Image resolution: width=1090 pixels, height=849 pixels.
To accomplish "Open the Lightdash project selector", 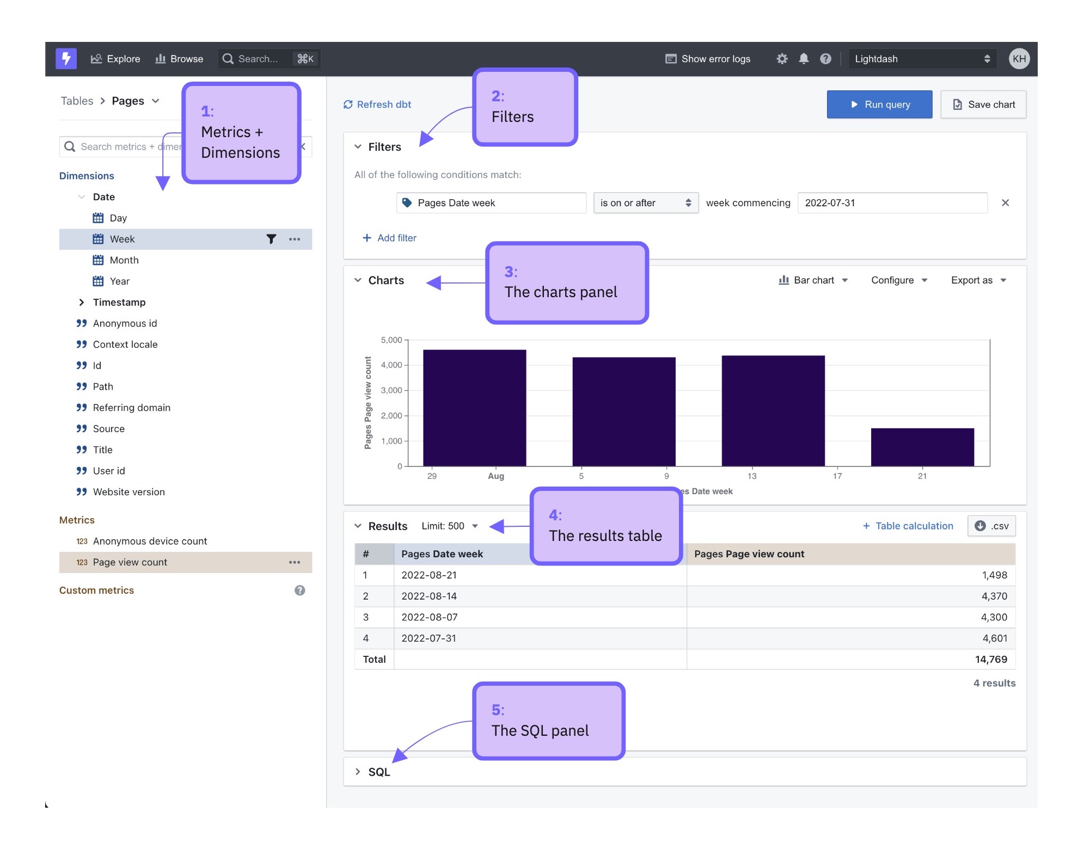I will point(922,59).
